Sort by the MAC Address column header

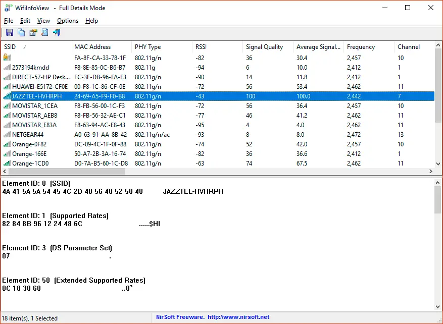[101, 47]
